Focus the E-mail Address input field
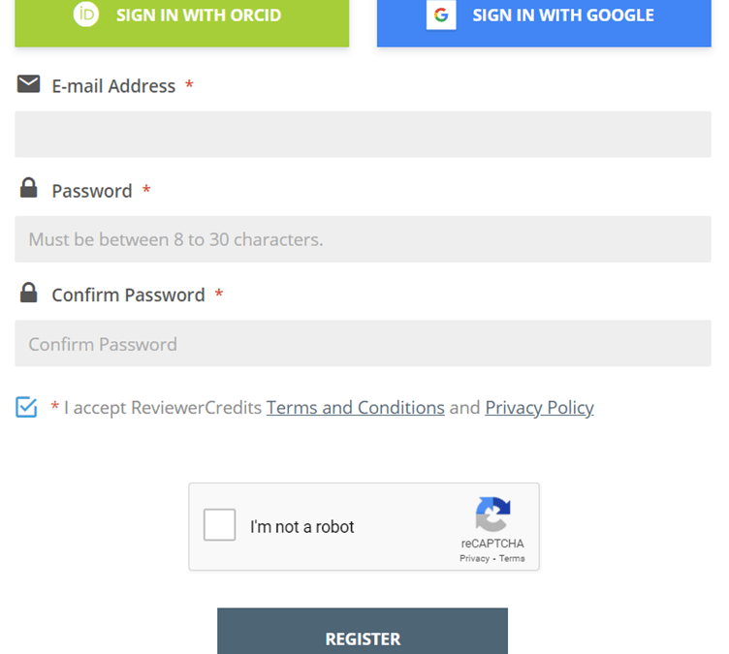The width and height of the screenshot is (729, 654). click(363, 135)
